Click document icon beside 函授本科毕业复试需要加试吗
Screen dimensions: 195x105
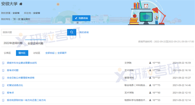click(x=3, y=63)
